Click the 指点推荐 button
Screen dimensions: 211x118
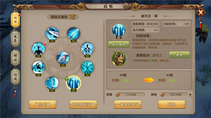point(119,44)
